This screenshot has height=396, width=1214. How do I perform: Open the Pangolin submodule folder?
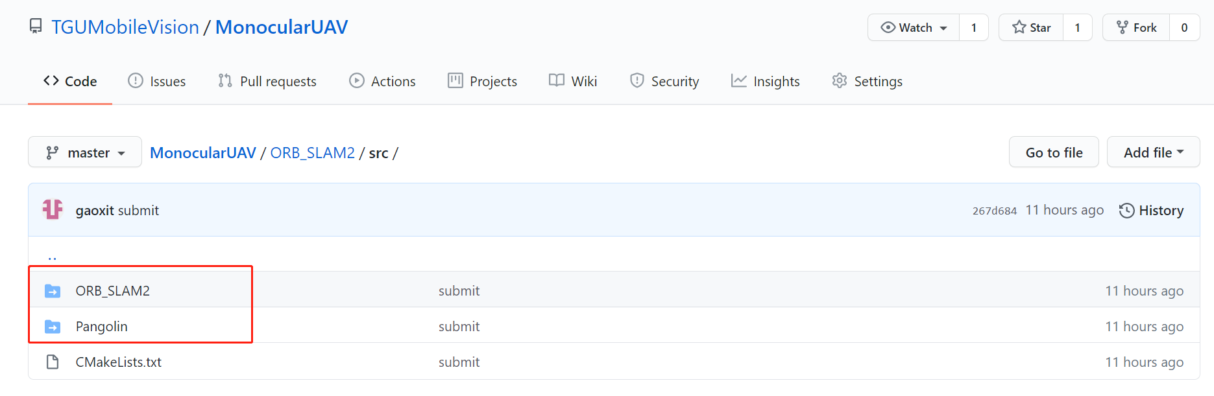pyautogui.click(x=102, y=326)
